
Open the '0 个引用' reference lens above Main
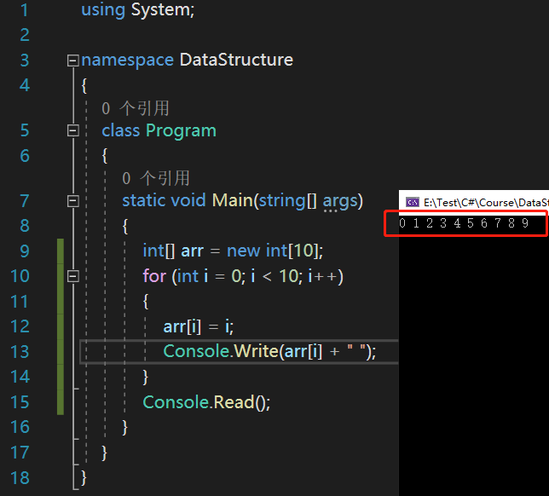(156, 178)
